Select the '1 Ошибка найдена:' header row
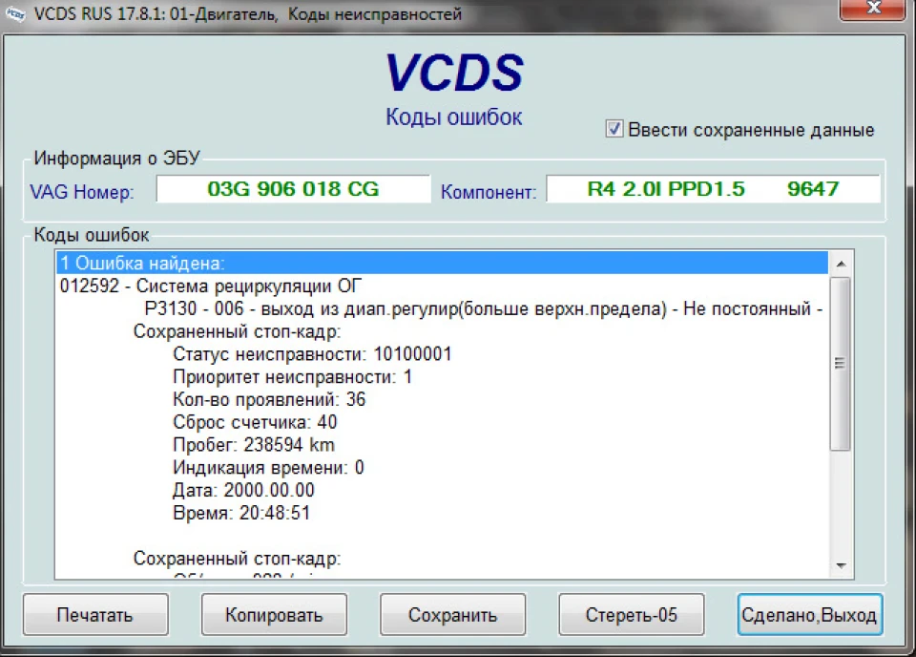This screenshot has height=657, width=916. (442, 263)
